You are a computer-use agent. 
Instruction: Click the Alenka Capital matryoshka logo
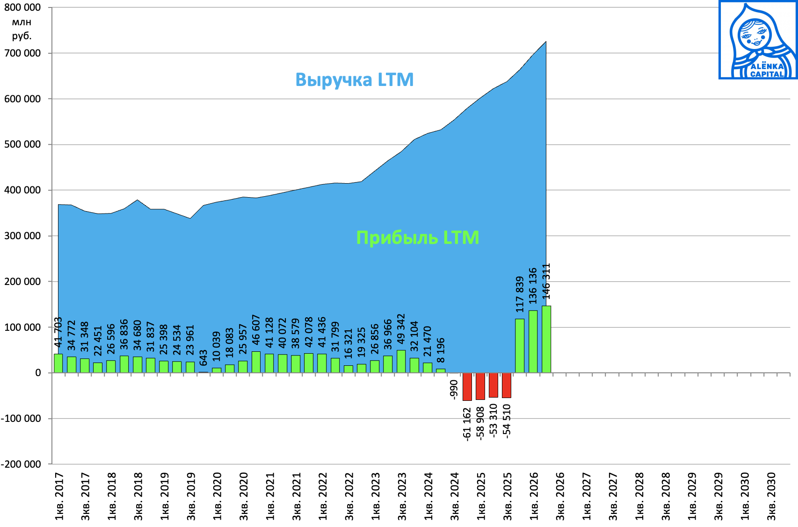(x=758, y=40)
